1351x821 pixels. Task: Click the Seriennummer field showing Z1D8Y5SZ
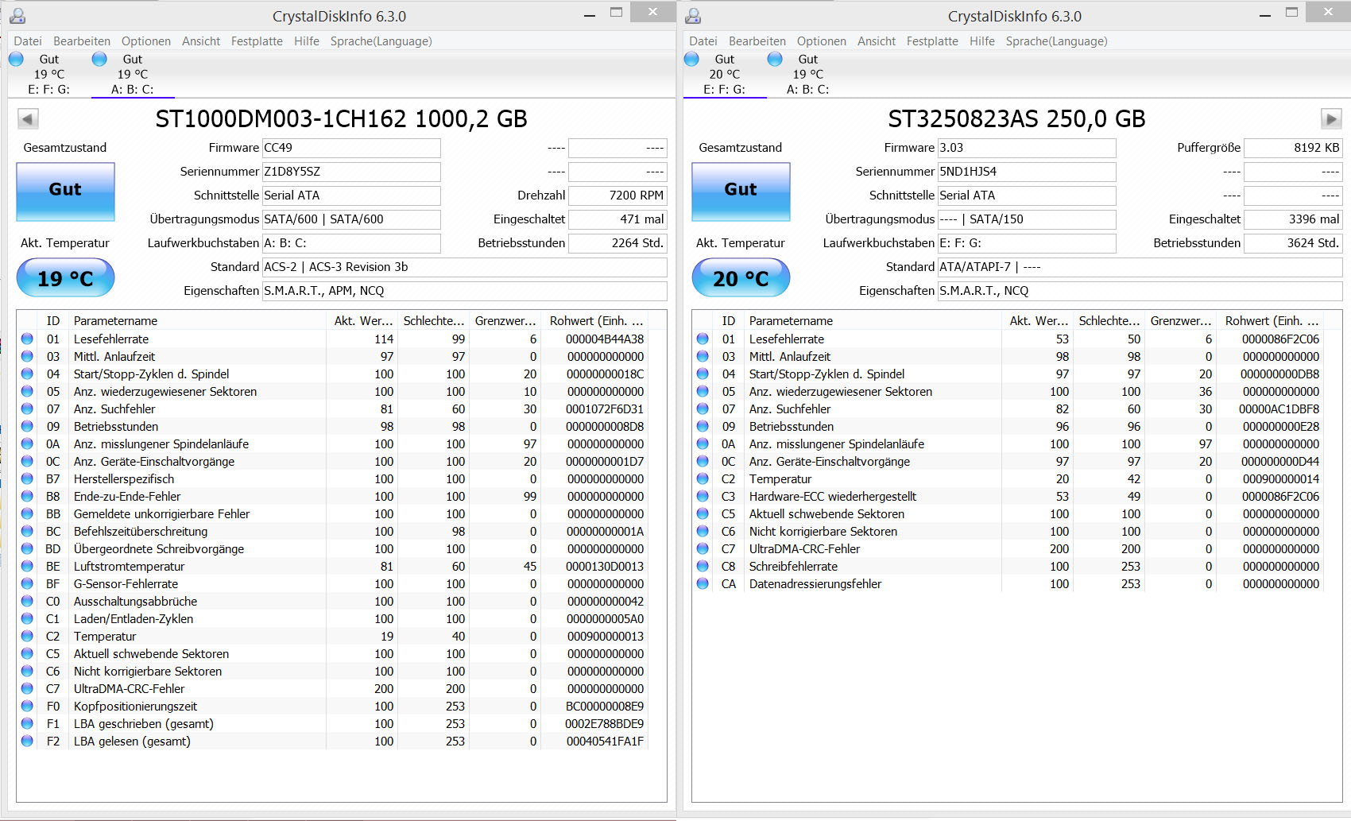point(351,172)
